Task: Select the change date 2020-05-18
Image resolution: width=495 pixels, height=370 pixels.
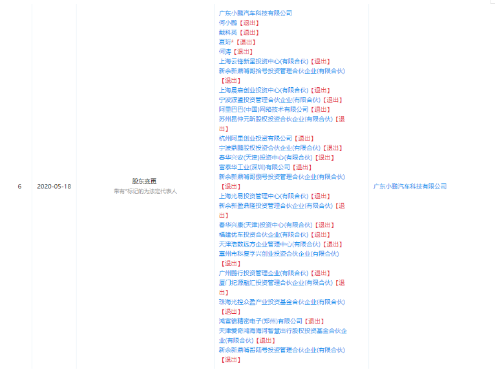Action: (x=54, y=187)
